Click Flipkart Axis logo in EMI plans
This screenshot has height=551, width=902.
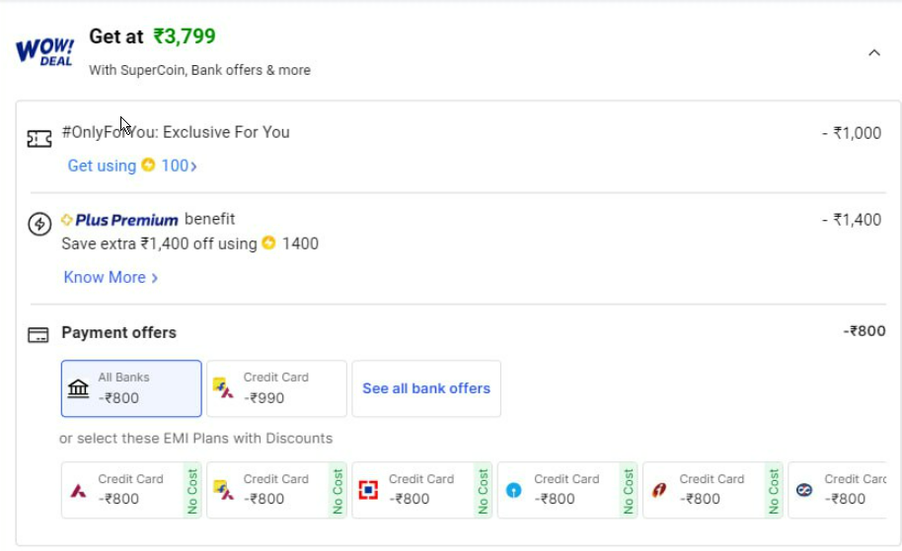click(x=223, y=490)
